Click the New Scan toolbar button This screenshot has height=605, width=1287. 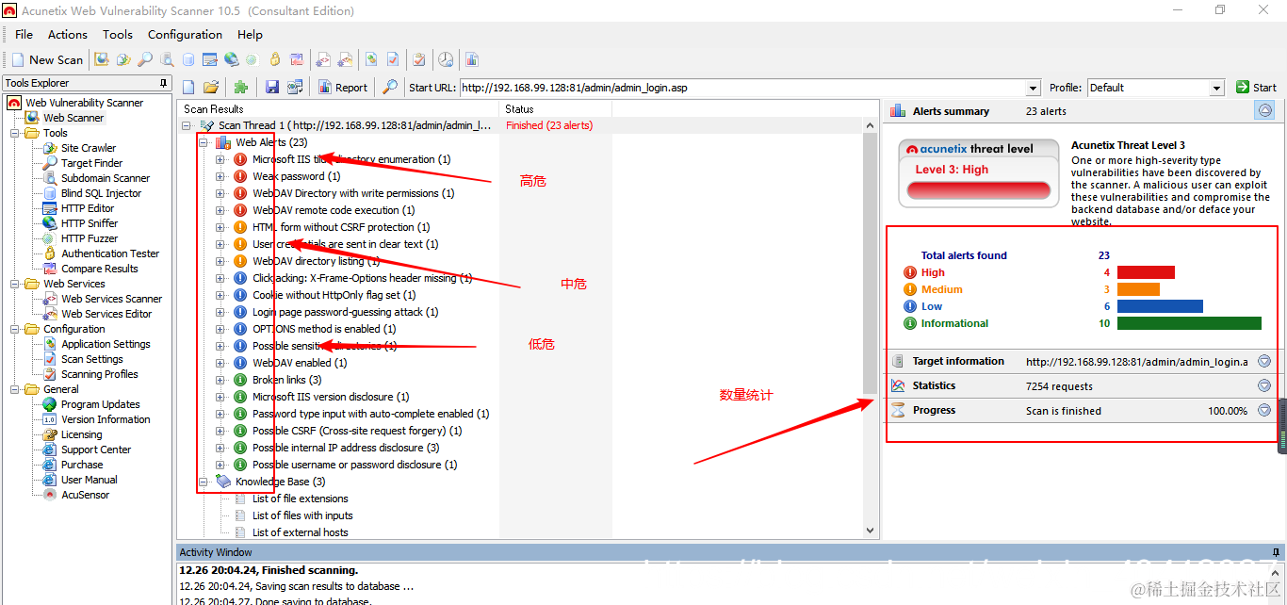point(48,59)
